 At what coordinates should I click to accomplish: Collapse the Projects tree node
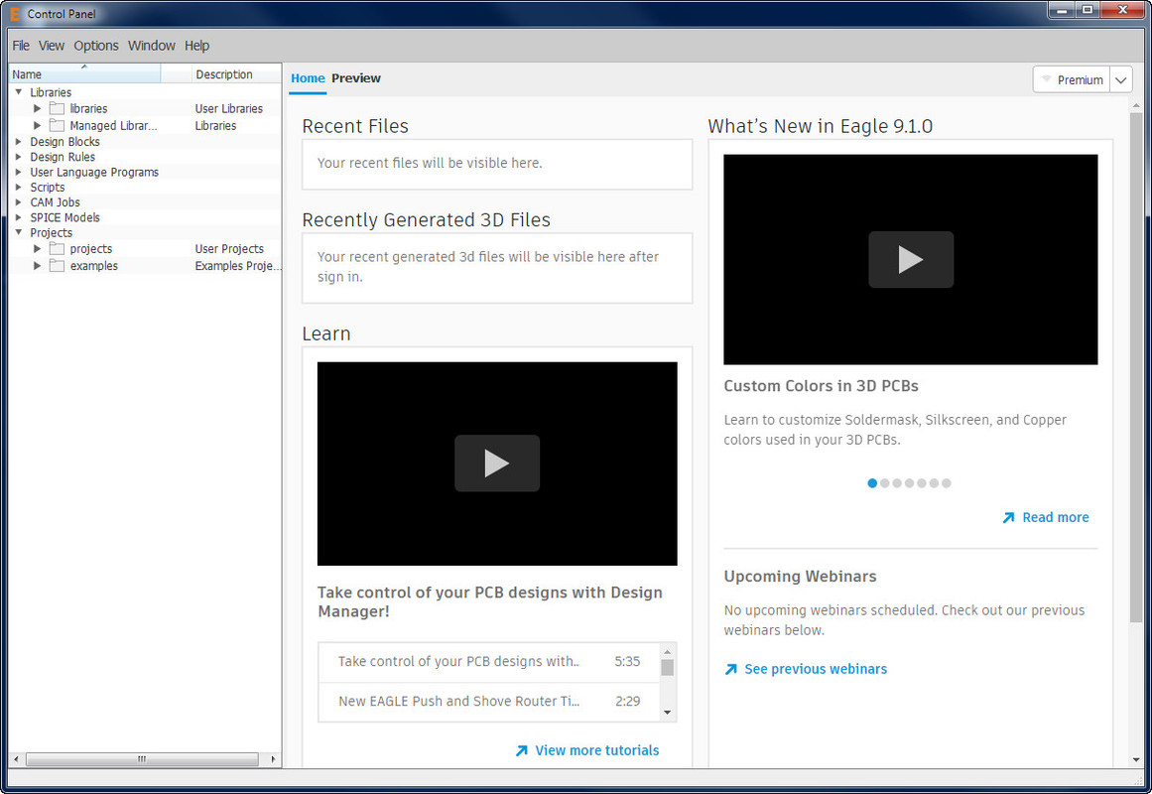click(19, 232)
